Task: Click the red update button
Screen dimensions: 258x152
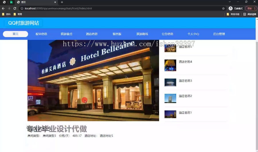Action: pos(251,8)
